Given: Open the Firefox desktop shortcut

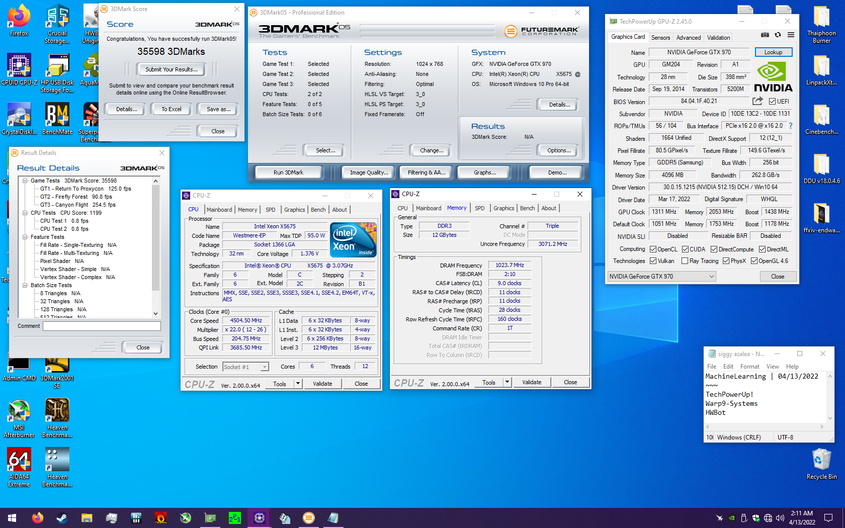Looking at the screenshot, I should pyautogui.click(x=19, y=21).
